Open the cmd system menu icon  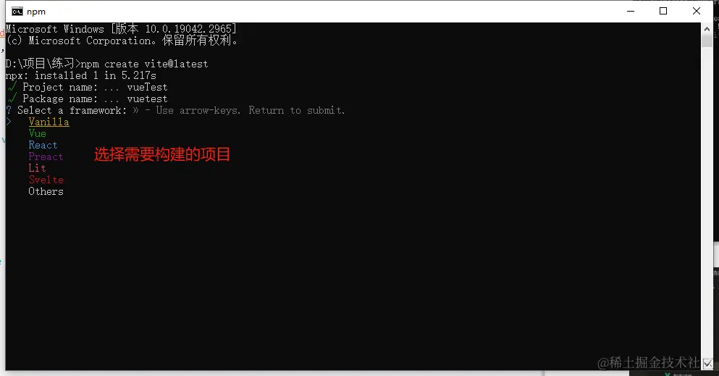(17, 12)
